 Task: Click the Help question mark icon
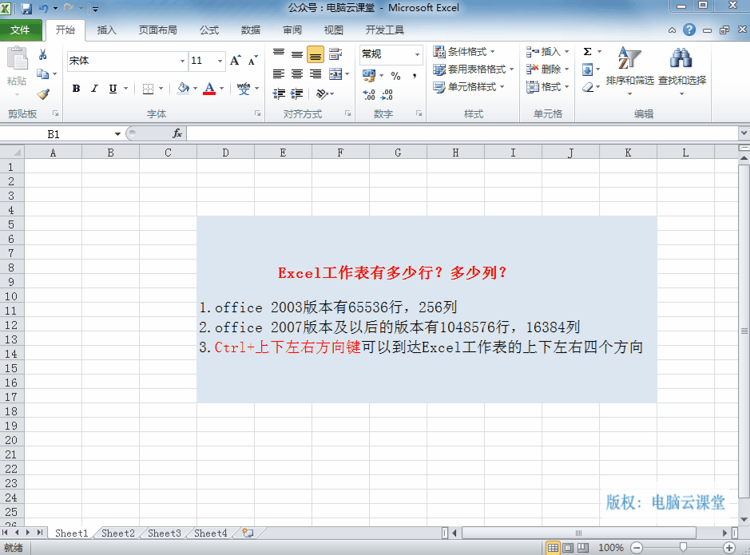coord(688,30)
